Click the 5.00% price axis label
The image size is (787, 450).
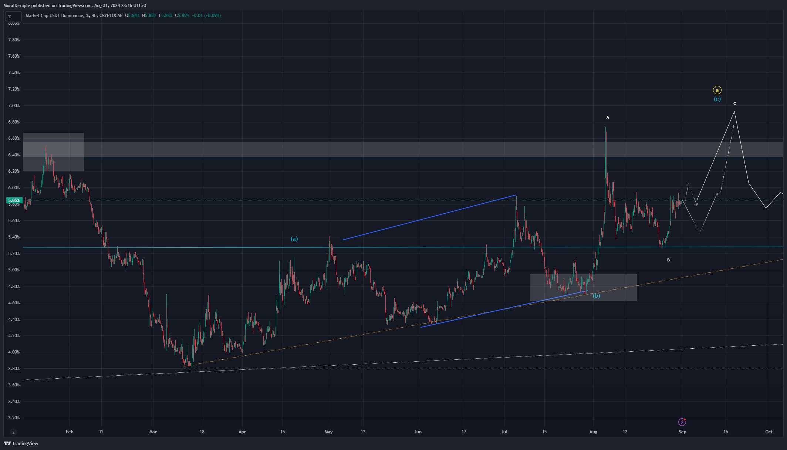[14, 270]
